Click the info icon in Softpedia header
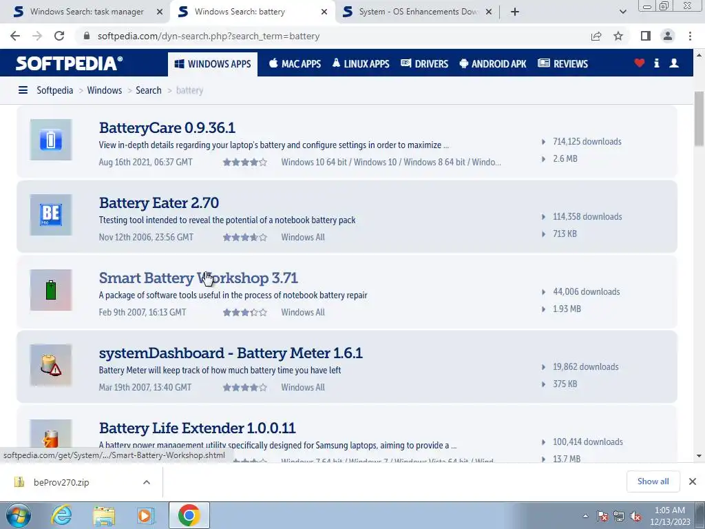The height and width of the screenshot is (529, 705). [x=656, y=63]
